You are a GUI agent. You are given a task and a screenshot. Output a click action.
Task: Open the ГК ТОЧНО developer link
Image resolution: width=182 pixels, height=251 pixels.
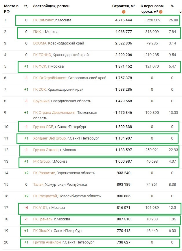pyautogui.click(x=42, y=55)
